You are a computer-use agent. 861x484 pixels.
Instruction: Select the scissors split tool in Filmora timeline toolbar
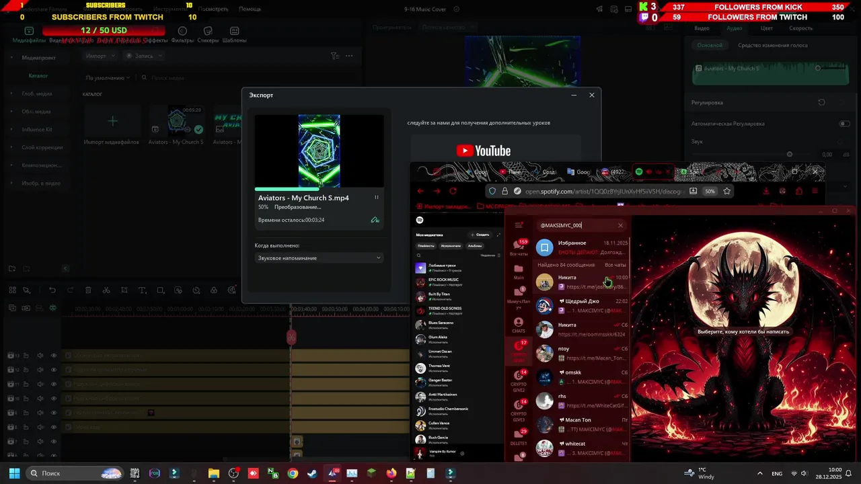106,290
